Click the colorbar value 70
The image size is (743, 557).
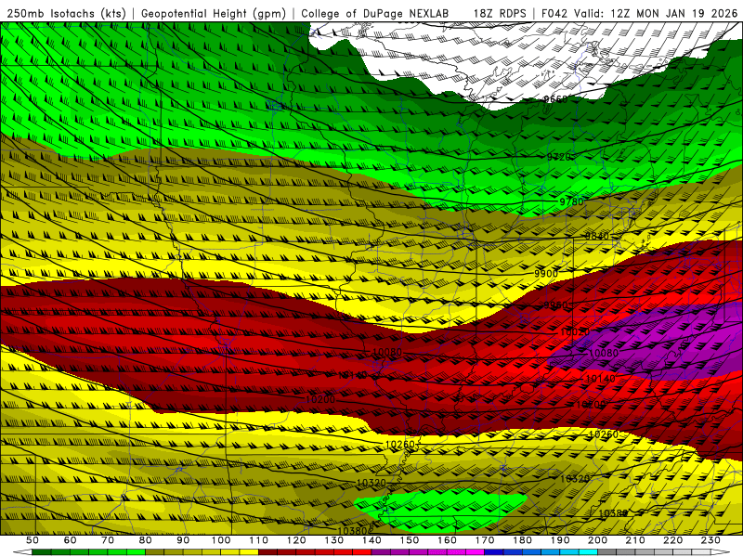point(108,540)
